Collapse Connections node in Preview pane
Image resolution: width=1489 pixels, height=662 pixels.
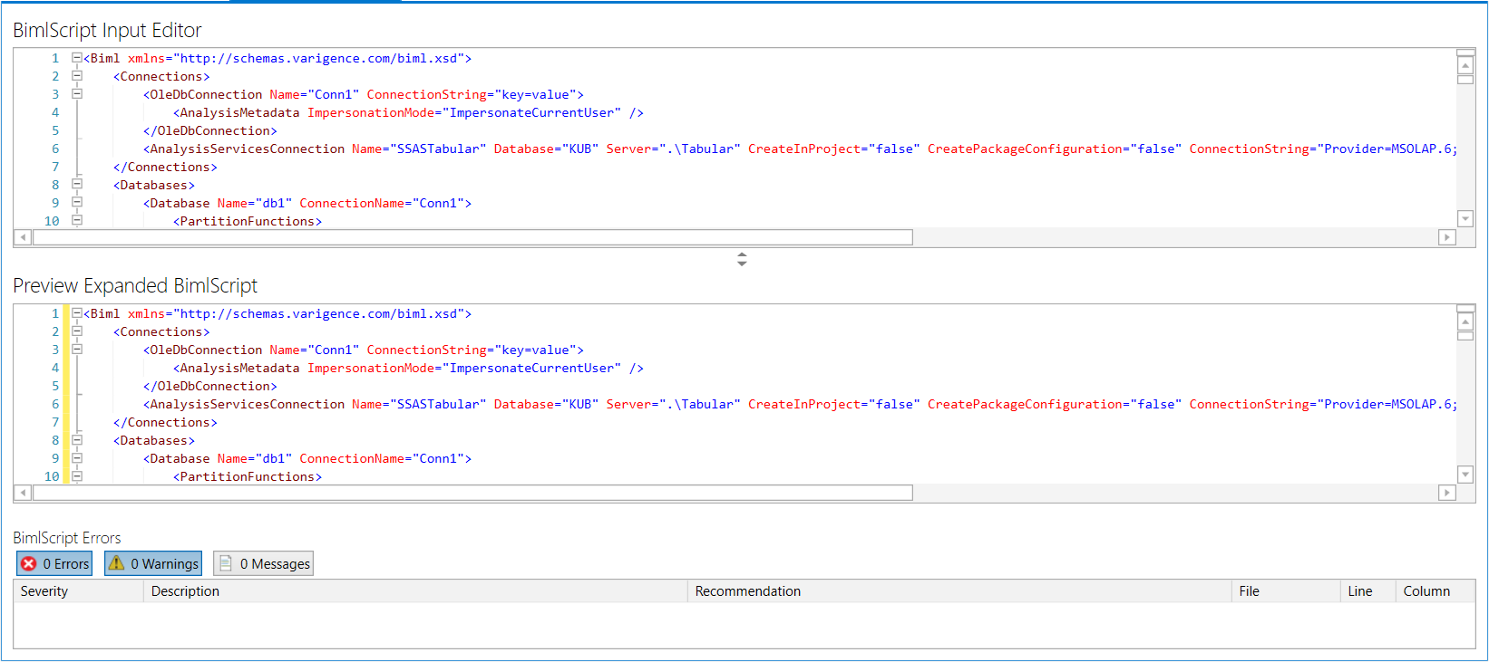coord(77,331)
